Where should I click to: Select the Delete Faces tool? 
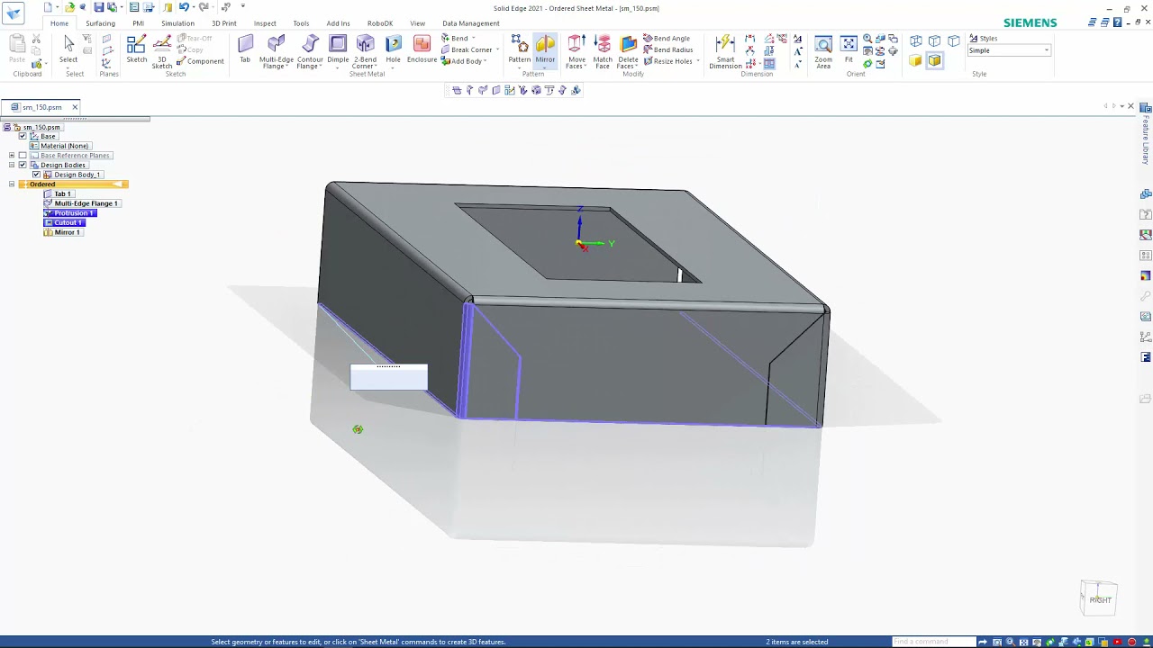point(628,51)
